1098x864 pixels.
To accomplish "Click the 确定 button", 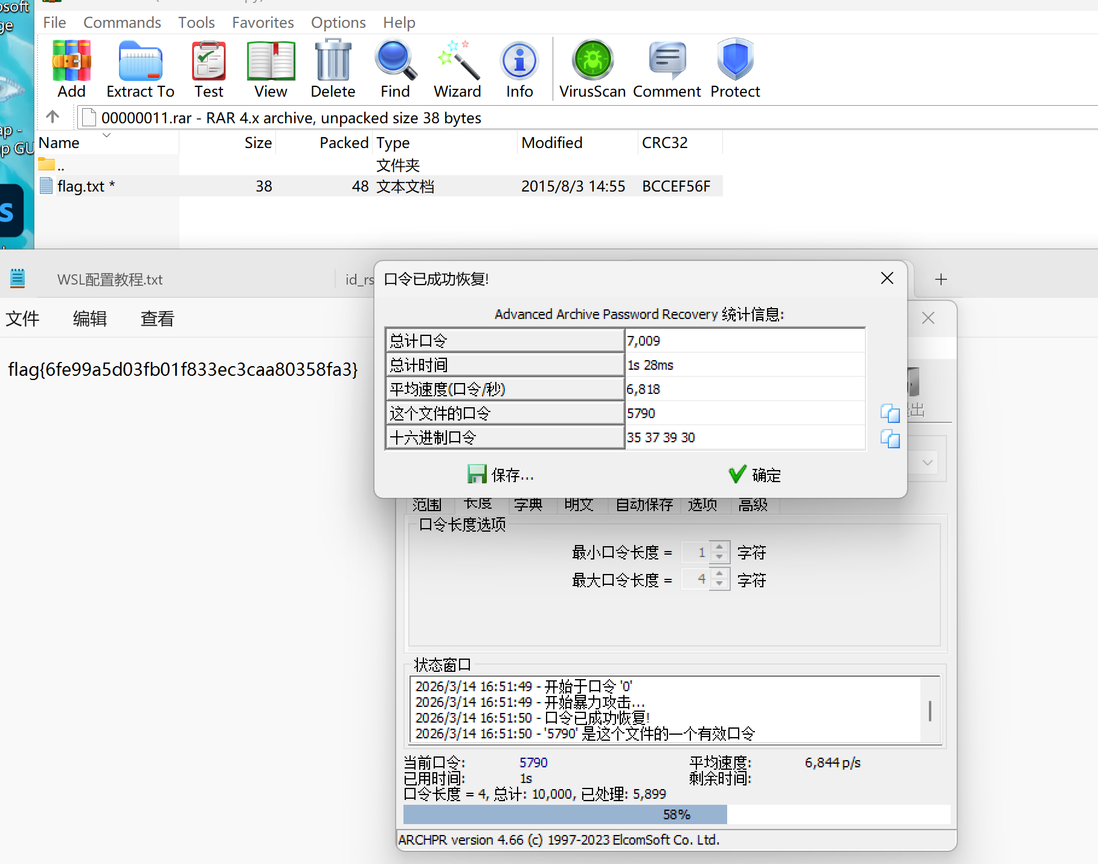I will click(x=754, y=475).
